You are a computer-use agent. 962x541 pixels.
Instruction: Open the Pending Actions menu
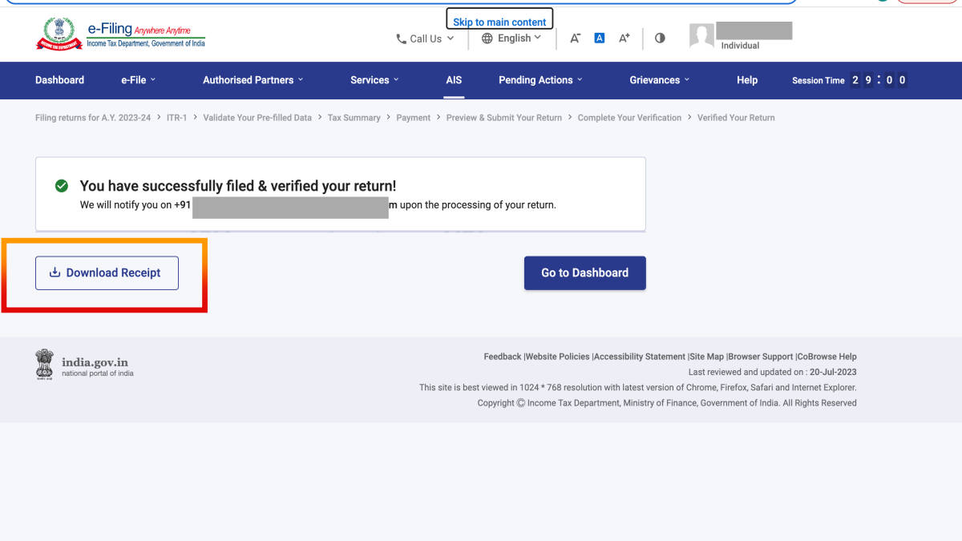point(540,80)
